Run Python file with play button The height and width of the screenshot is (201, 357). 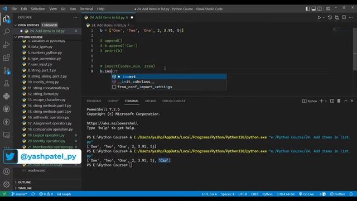coord(319,17)
